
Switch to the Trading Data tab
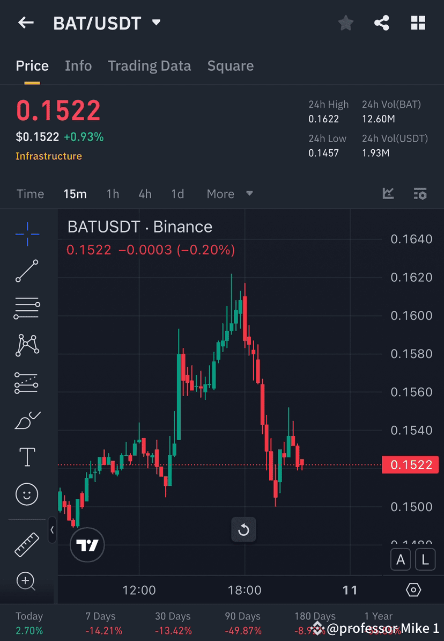coord(150,65)
